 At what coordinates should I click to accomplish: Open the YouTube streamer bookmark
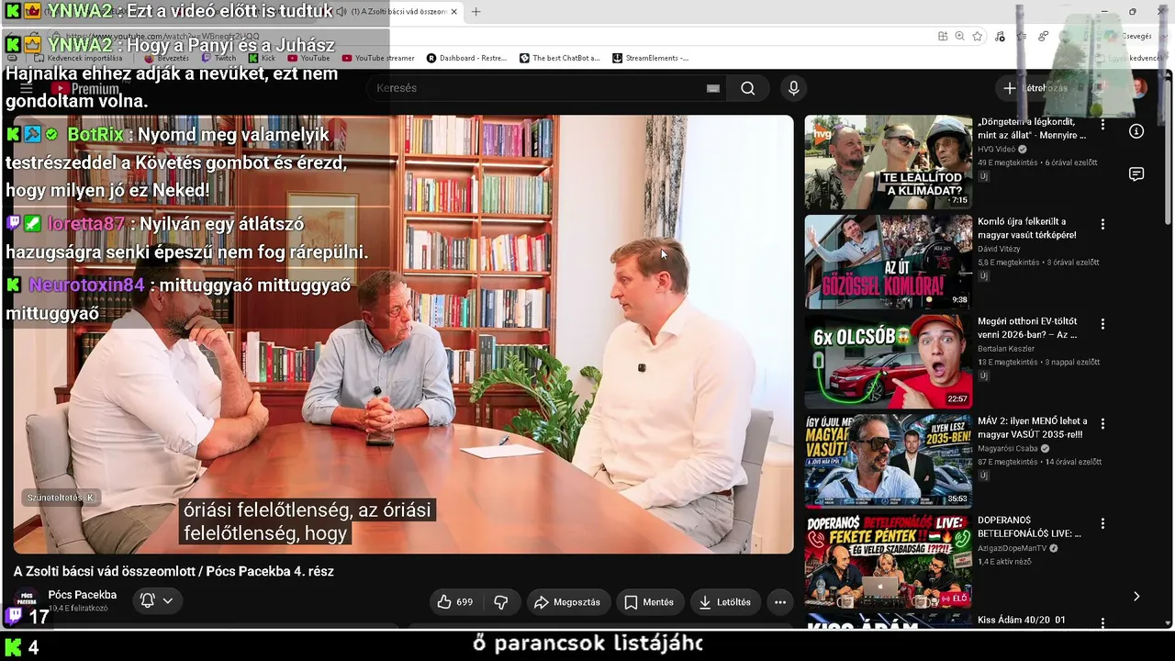[378, 58]
